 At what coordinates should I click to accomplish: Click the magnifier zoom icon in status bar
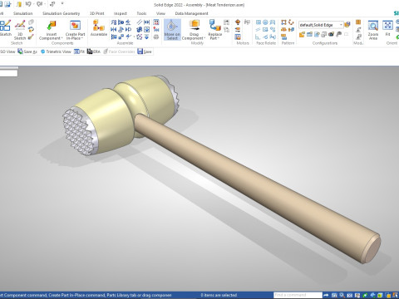pyautogui.click(x=342, y=296)
